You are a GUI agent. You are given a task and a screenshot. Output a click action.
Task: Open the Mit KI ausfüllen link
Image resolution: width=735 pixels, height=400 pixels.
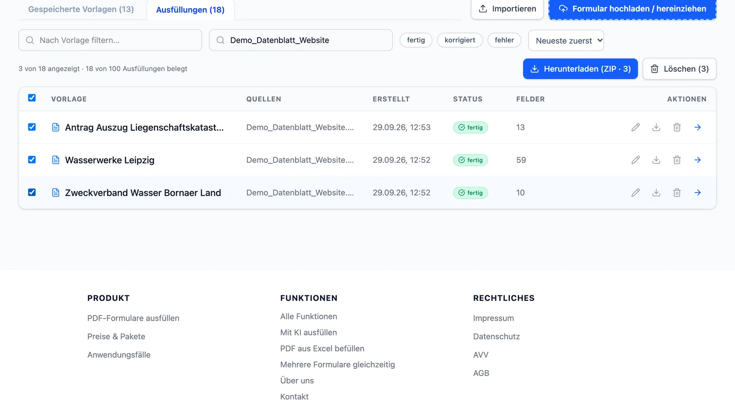pyautogui.click(x=309, y=333)
